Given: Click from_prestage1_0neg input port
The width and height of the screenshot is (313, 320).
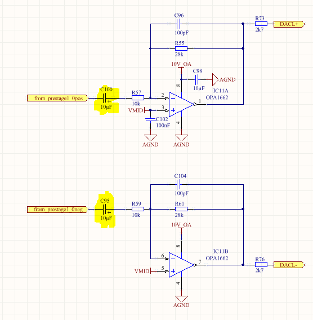Looking at the screenshot, I should [58, 210].
